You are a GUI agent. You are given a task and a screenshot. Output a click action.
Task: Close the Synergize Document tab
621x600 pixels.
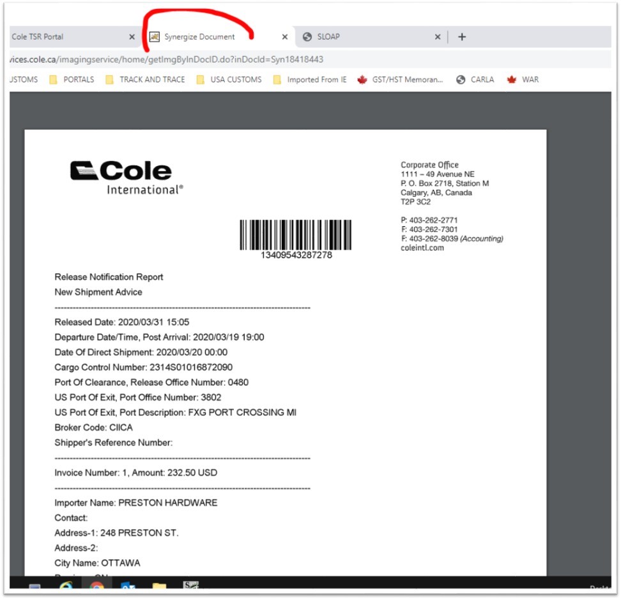(x=285, y=37)
